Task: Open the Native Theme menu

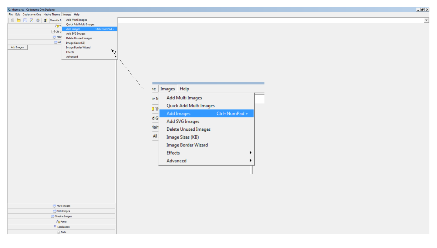Action: tap(52, 15)
